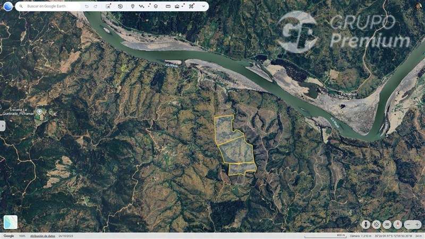Click the Pichaman place label

coord(349,94)
